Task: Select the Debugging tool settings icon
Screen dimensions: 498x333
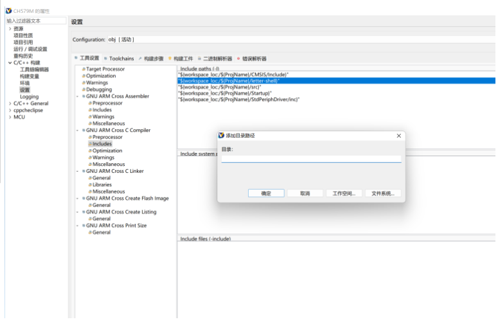Action: 84,89
